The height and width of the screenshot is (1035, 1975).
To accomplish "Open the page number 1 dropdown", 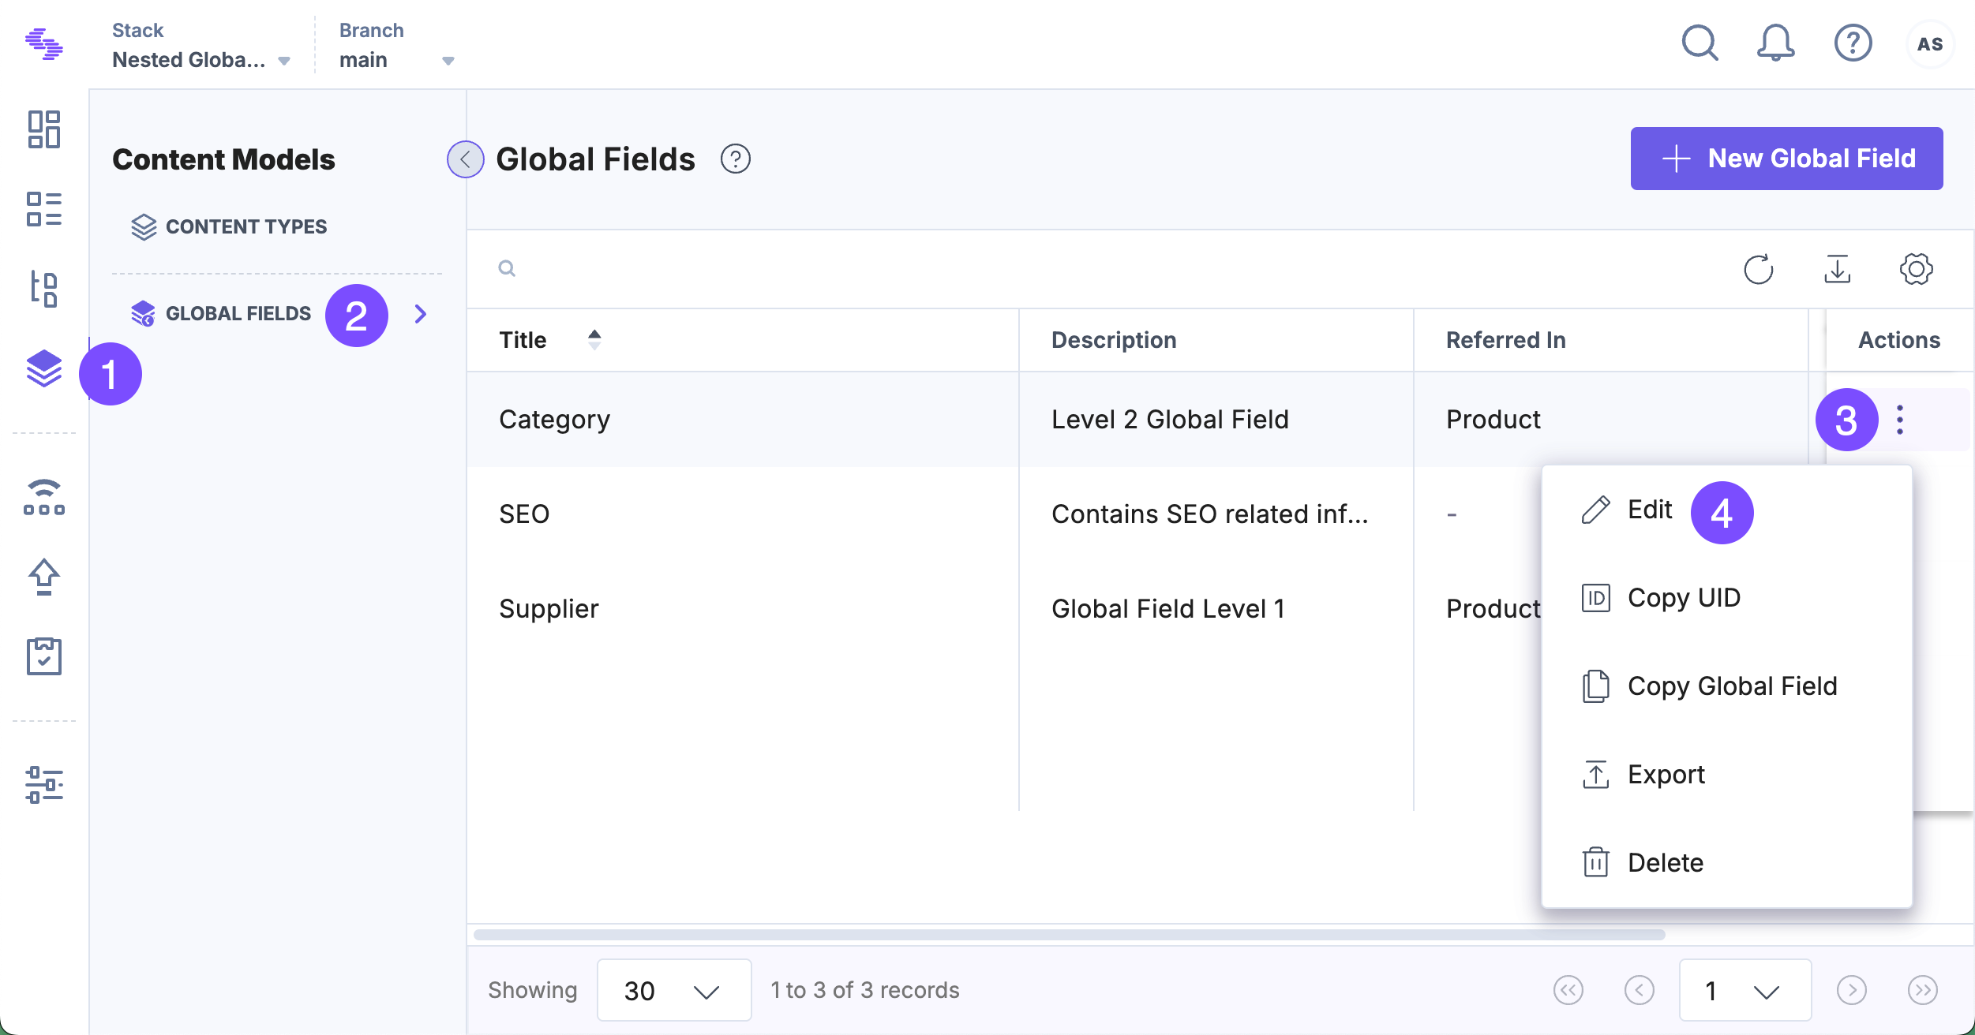I will coord(1745,990).
